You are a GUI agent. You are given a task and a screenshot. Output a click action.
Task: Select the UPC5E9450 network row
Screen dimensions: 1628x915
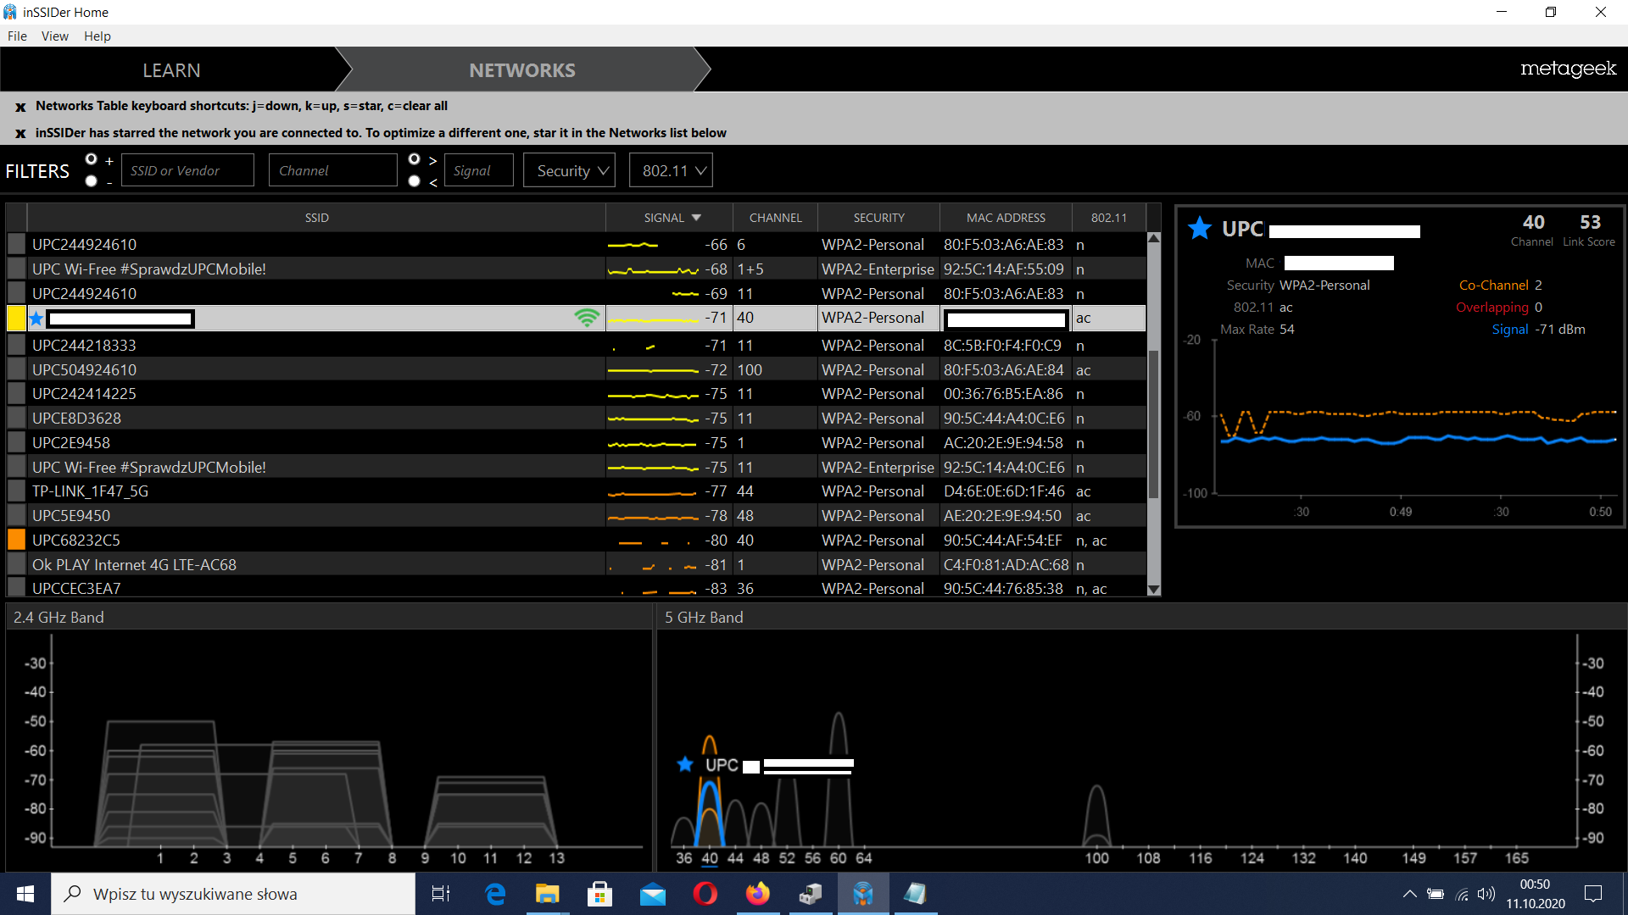(577, 516)
